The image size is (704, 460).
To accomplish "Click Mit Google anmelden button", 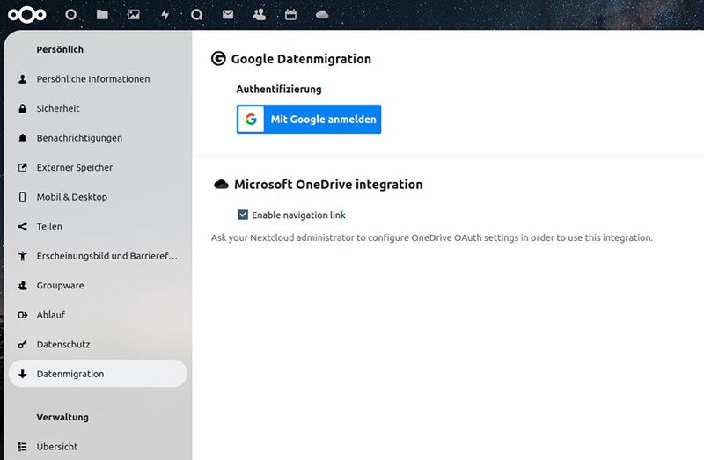I will 309,120.
